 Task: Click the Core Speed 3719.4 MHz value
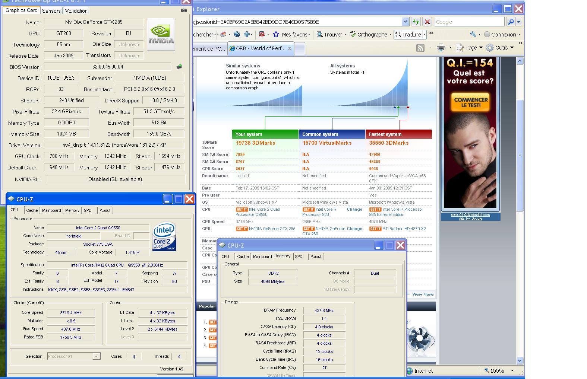[x=71, y=313]
